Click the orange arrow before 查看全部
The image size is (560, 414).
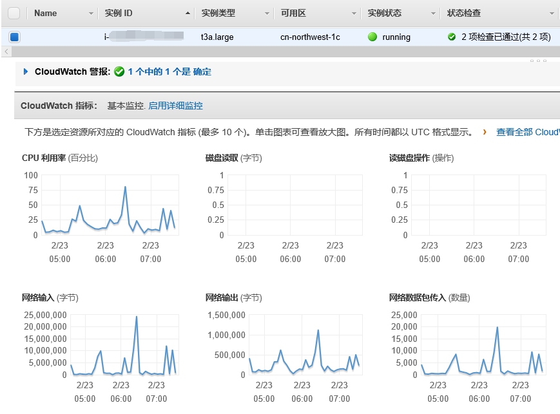[x=484, y=132]
